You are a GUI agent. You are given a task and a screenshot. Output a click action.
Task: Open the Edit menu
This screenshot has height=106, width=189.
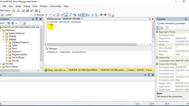pyautogui.click(x=4, y=6)
